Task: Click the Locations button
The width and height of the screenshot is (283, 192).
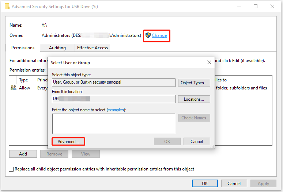Action: pos(194,99)
